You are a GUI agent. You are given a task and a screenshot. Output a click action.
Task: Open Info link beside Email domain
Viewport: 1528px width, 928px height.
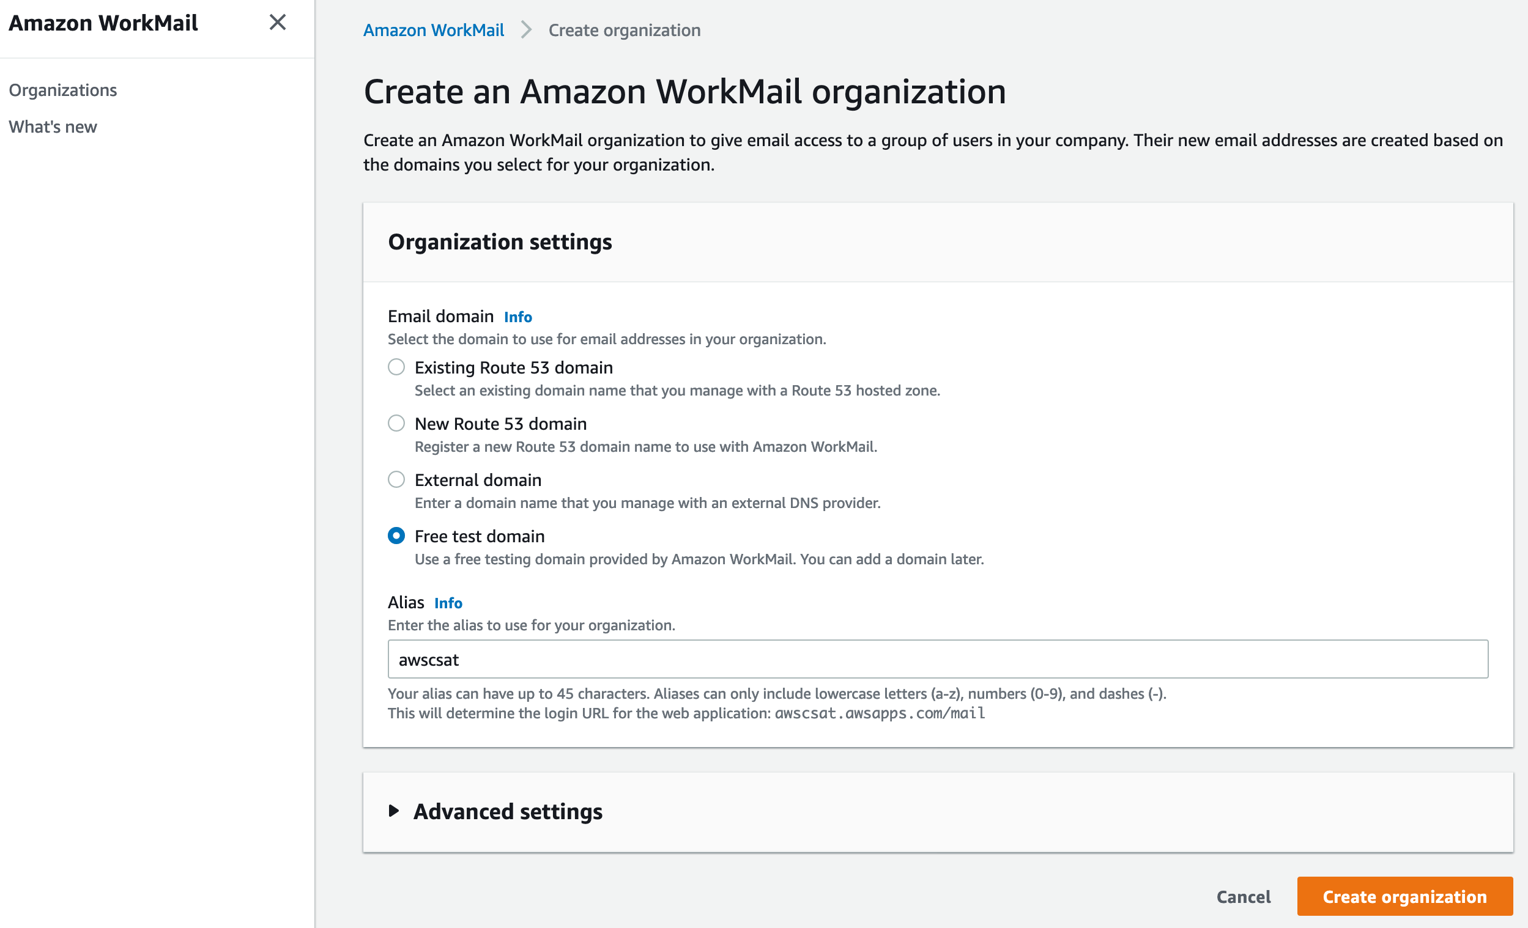tap(518, 317)
